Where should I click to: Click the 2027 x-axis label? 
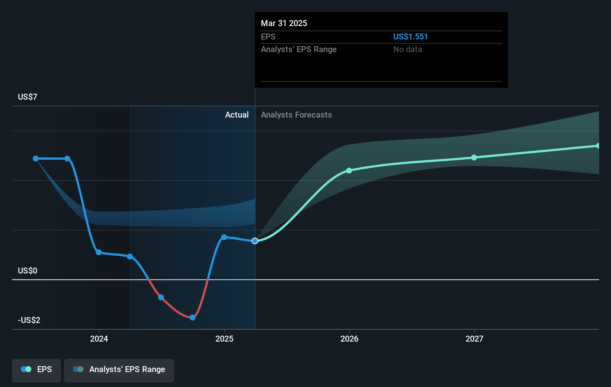click(474, 339)
